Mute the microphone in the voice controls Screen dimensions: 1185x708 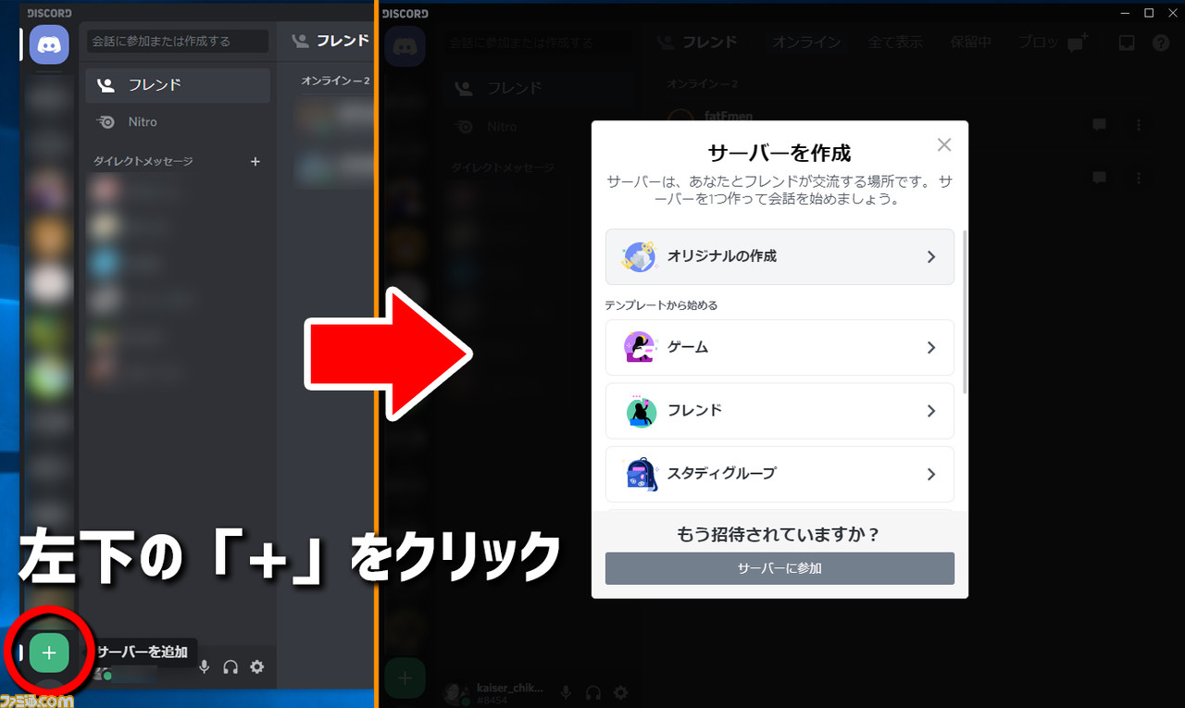[204, 666]
